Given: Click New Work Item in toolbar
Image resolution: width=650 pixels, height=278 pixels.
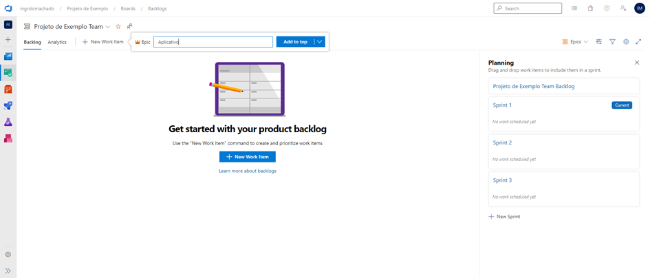Looking at the screenshot, I should click(102, 41).
